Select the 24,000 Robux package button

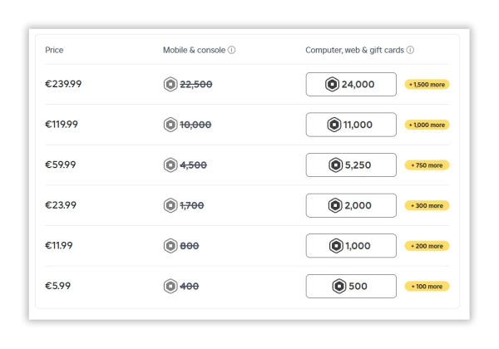[x=351, y=84]
